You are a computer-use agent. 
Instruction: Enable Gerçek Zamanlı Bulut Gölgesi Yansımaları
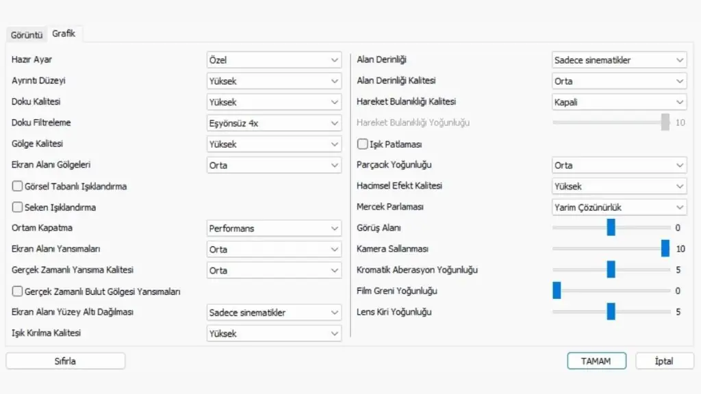click(17, 291)
